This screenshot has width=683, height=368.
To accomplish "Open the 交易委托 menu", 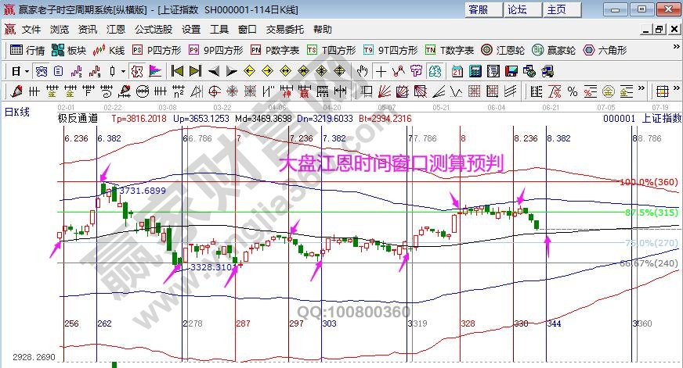I will point(285,29).
